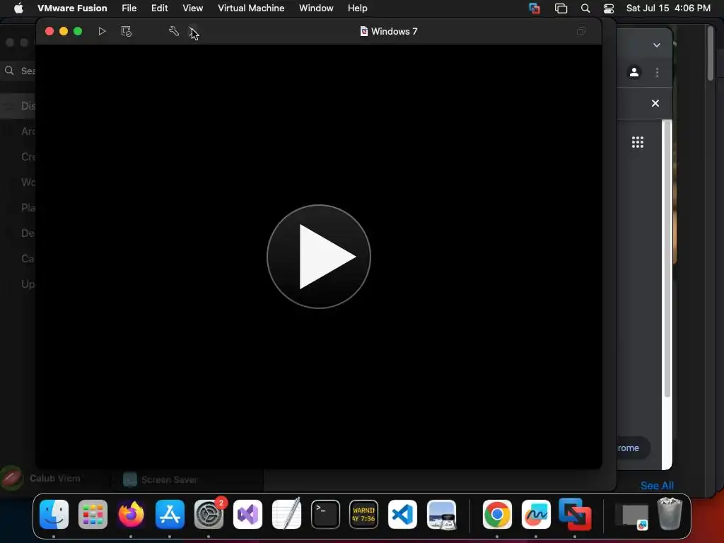Click the search field in System Settings window
The height and width of the screenshot is (543, 724).
click(18, 71)
